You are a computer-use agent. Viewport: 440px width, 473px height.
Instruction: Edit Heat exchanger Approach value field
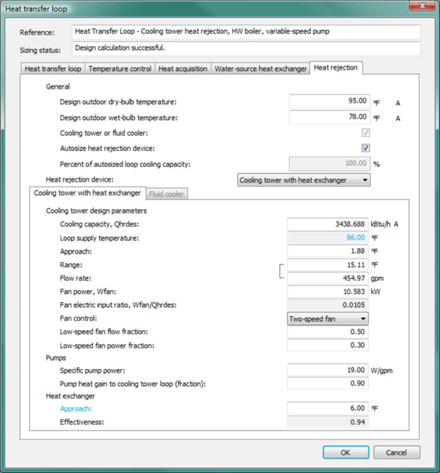328,409
